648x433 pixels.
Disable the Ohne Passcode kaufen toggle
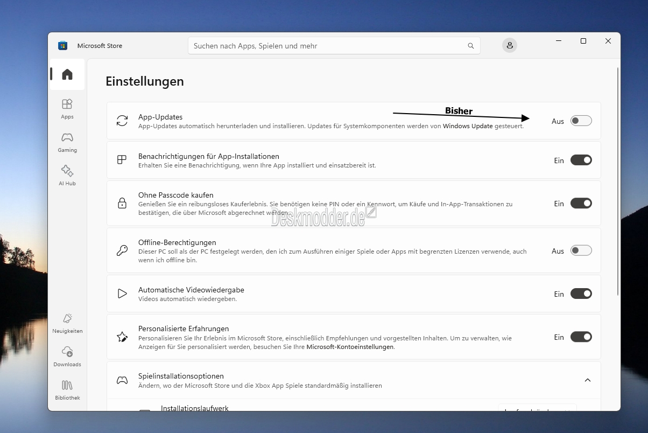(x=581, y=203)
